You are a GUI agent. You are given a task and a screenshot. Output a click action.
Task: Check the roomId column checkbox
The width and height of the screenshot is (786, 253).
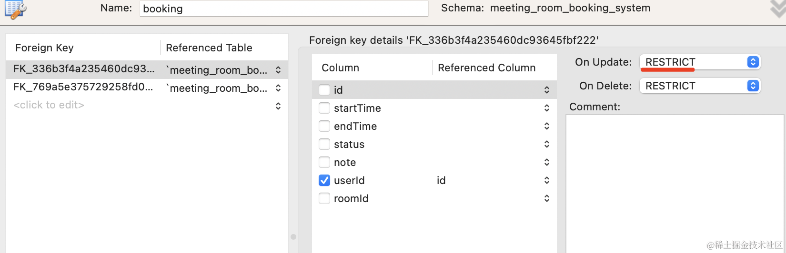tap(324, 198)
